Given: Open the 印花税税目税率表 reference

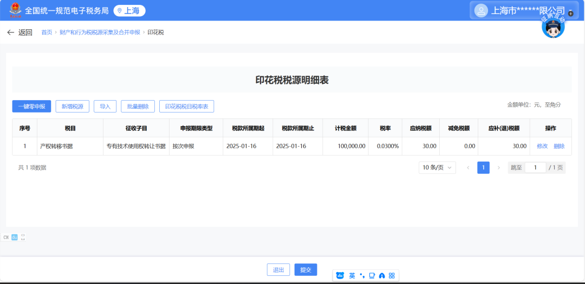Looking at the screenshot, I should click(186, 107).
